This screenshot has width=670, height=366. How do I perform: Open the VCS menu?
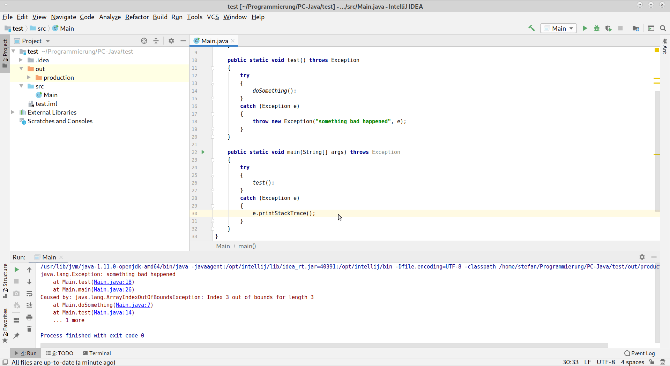(213, 17)
